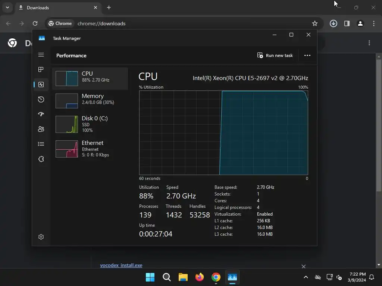
Task: Open Chrome tab search dropdown arrow
Action: coord(7,7)
